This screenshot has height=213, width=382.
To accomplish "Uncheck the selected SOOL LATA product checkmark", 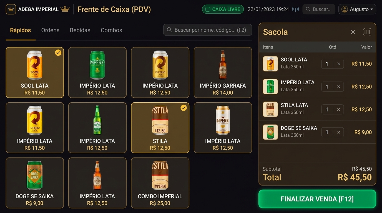I will tap(58, 53).
